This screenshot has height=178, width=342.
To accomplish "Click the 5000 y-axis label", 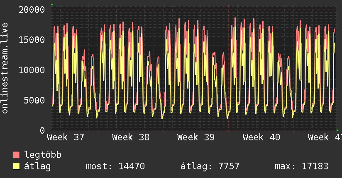I will [34, 100].
